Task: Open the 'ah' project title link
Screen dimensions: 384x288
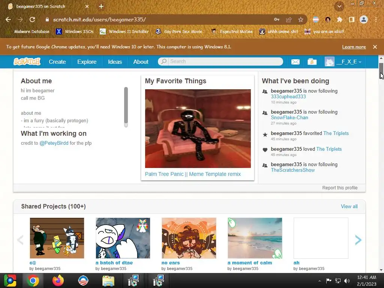Action: [296, 263]
